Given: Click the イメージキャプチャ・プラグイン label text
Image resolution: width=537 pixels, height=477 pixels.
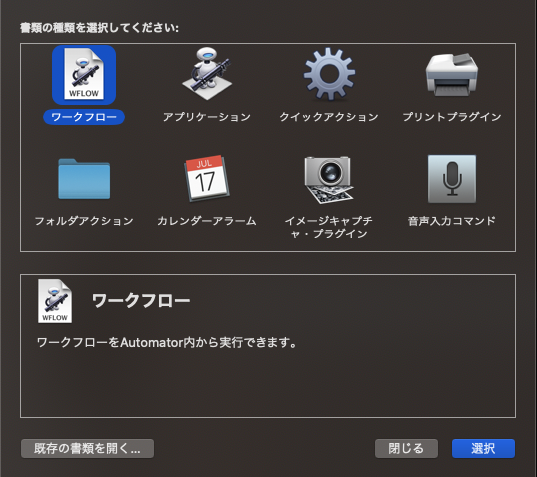Looking at the screenshot, I should 329,227.
